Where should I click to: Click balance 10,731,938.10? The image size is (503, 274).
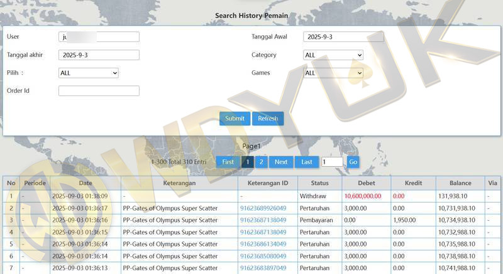pos(456,208)
